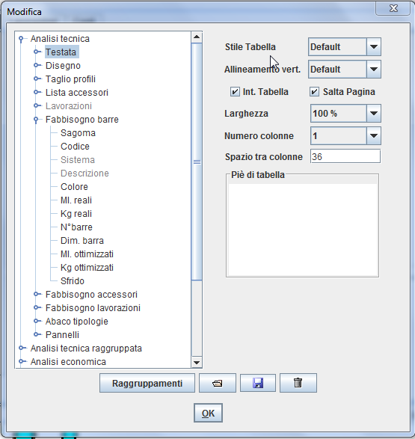415x439 pixels.
Task: Click the tree scrollbar down arrow
Action: point(197,363)
